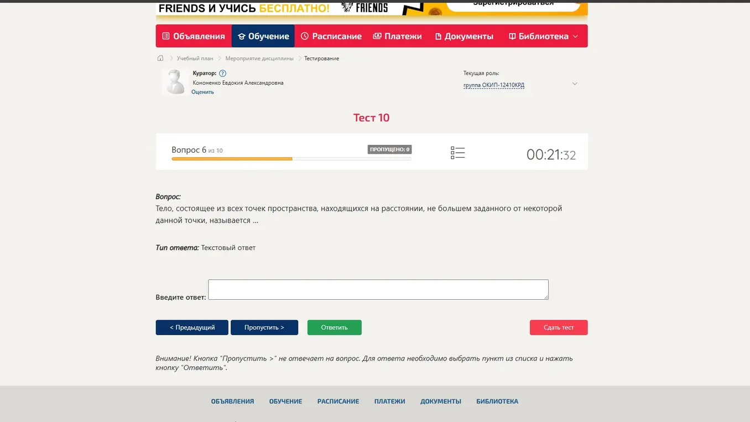Click the Вопрос 6 из 10 label
The height and width of the screenshot is (422, 750).
coord(197,150)
